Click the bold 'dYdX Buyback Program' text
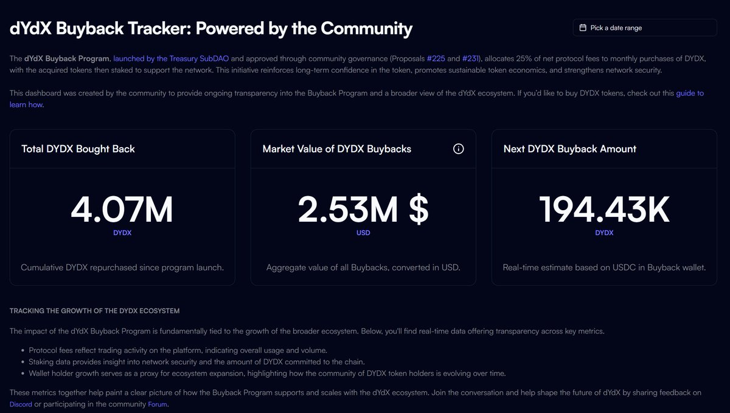This screenshot has height=413, width=730. coord(67,59)
